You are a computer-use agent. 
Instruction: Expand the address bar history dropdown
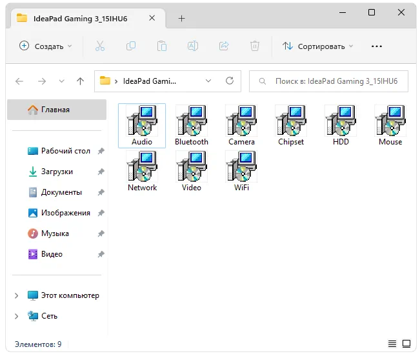point(208,81)
